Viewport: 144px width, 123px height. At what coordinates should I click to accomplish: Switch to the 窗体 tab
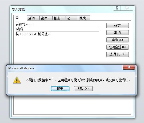(x=46, y=18)
